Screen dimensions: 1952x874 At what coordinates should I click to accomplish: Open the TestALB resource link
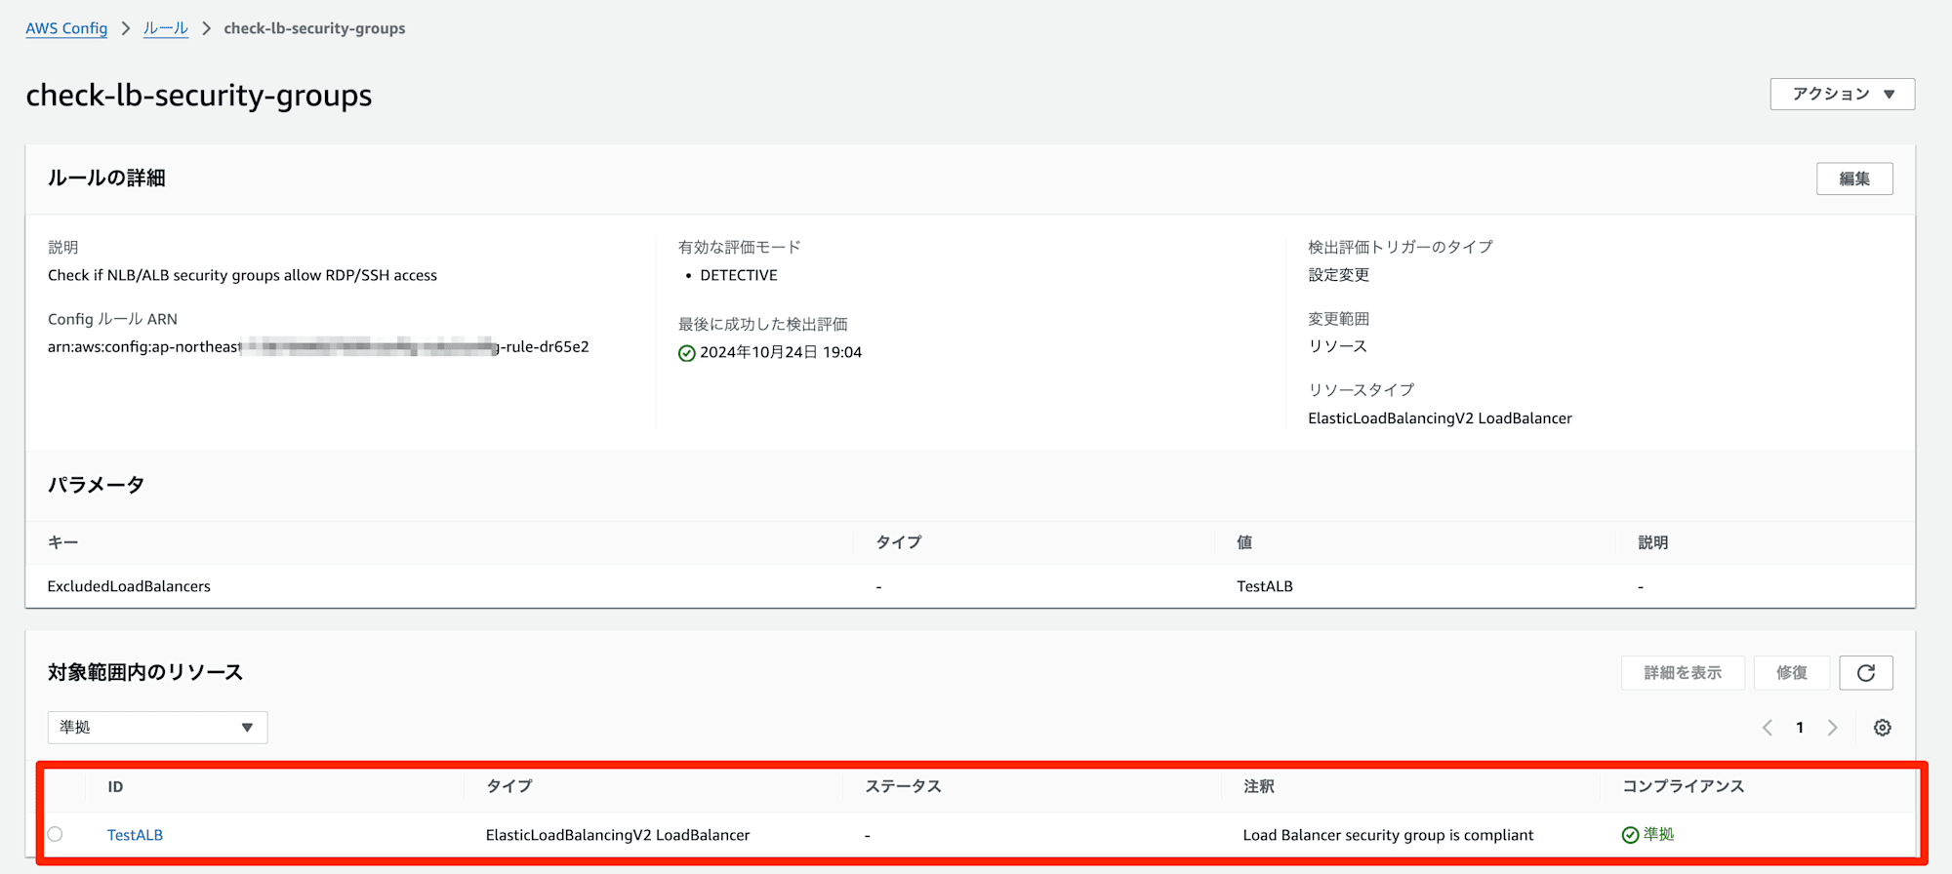point(135,835)
